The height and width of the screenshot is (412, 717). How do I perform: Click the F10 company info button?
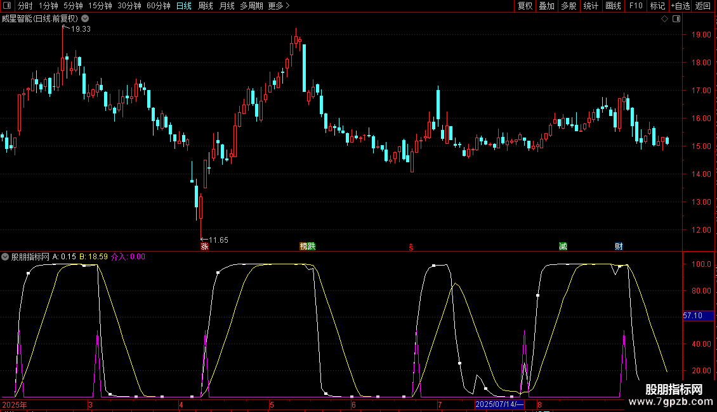(x=636, y=6)
